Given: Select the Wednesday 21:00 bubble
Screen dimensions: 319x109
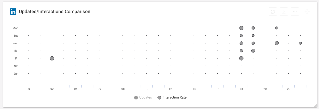Looking at the screenshot, I should pyautogui.click(x=277, y=43).
